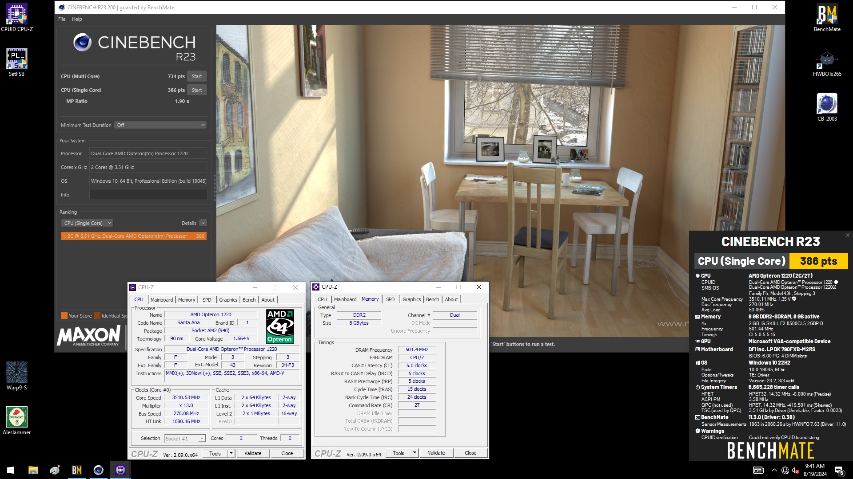The image size is (853, 479).
Task: Close the BenchMate result overlay
Action: pos(847,235)
